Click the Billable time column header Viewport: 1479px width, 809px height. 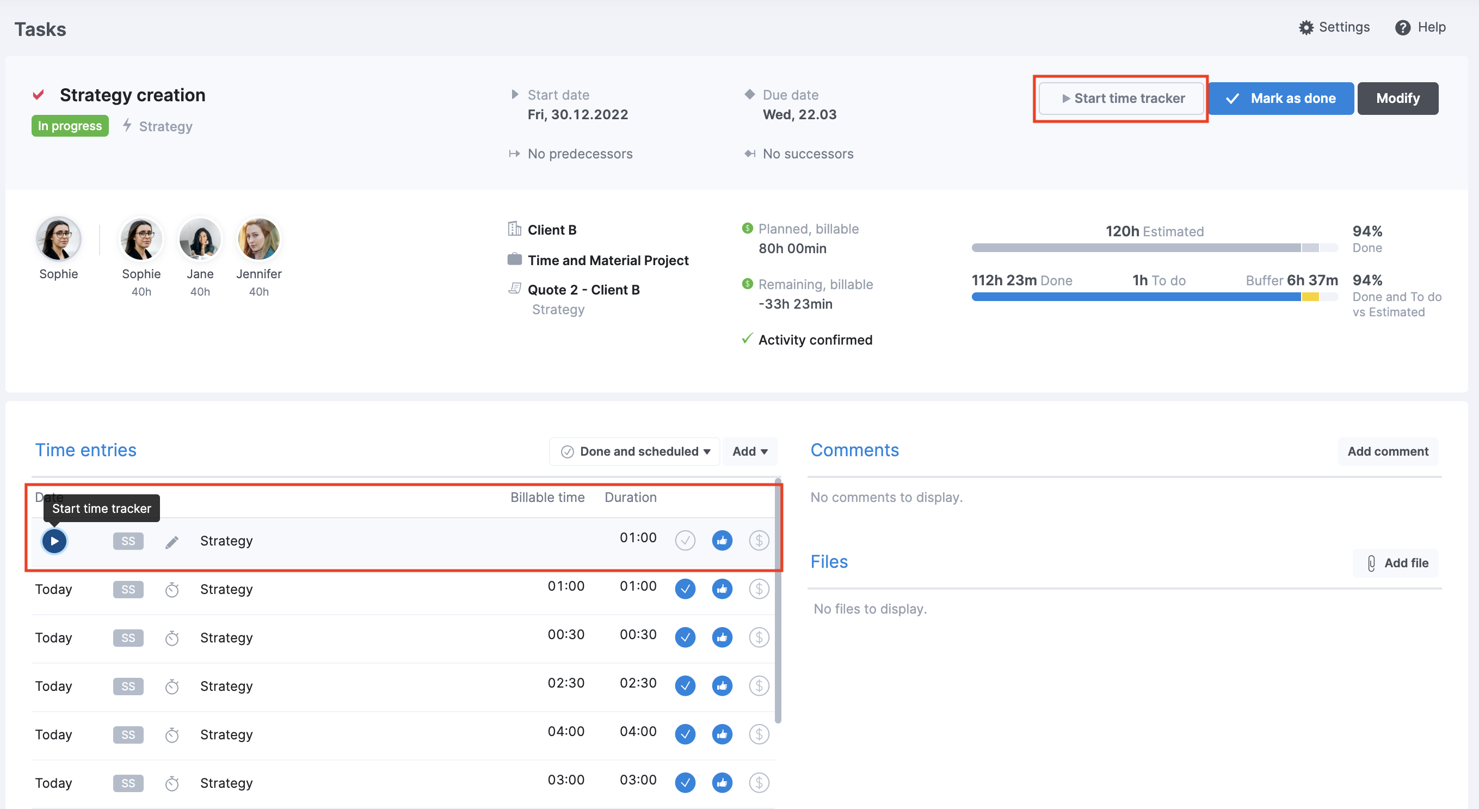pyautogui.click(x=547, y=497)
